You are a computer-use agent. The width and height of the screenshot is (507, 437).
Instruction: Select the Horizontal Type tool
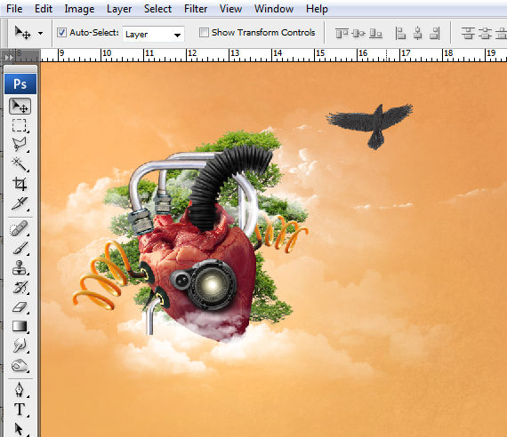tap(20, 409)
